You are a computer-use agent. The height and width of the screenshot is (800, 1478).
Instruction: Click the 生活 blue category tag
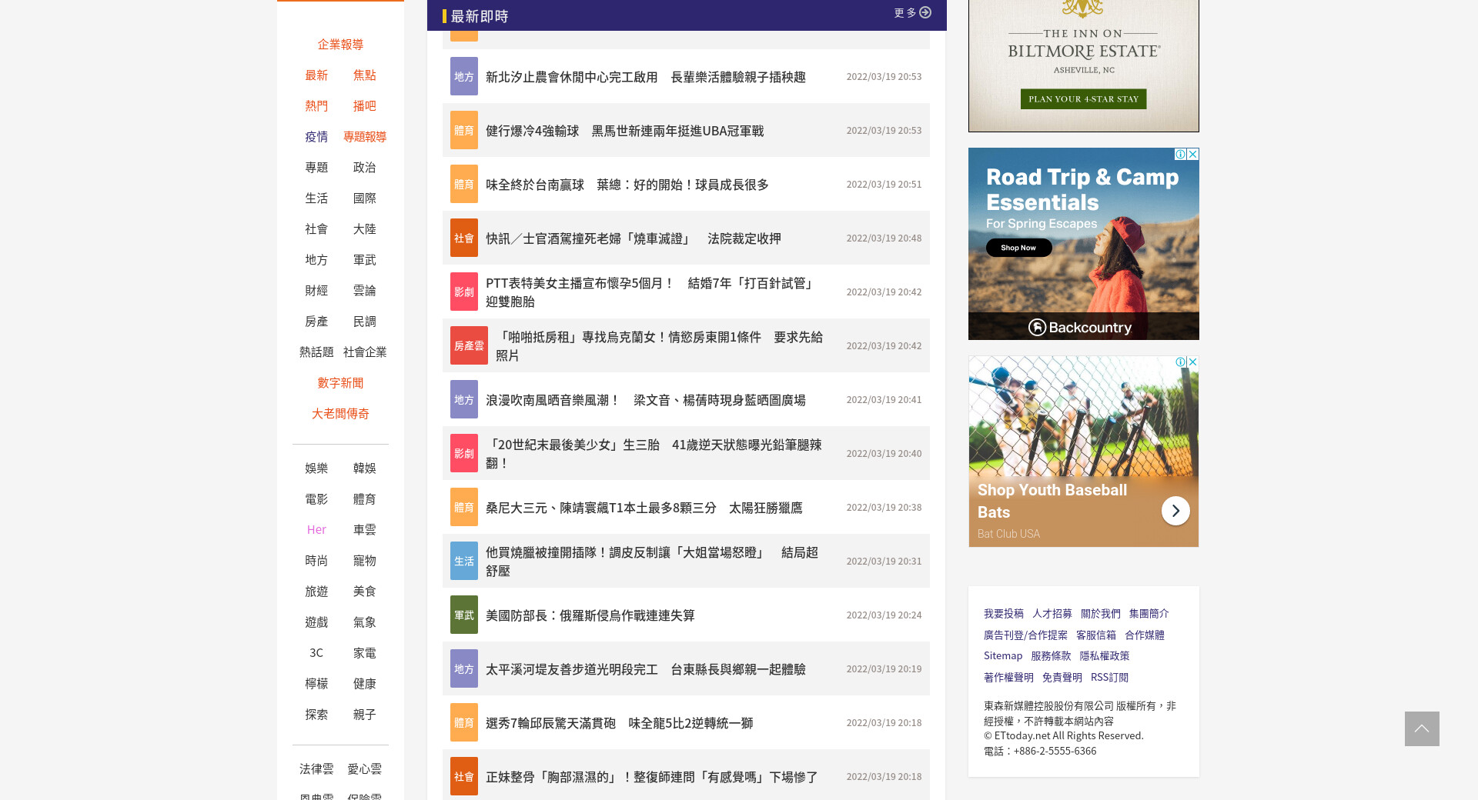(463, 562)
